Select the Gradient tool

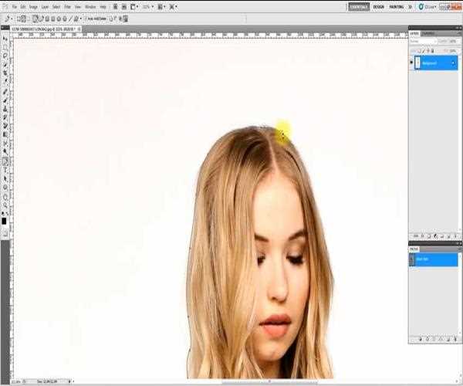[5, 134]
